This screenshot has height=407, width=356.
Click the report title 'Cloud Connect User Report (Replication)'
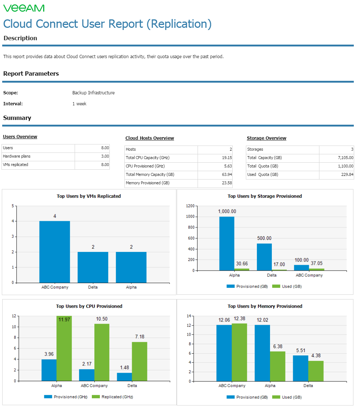107,24
